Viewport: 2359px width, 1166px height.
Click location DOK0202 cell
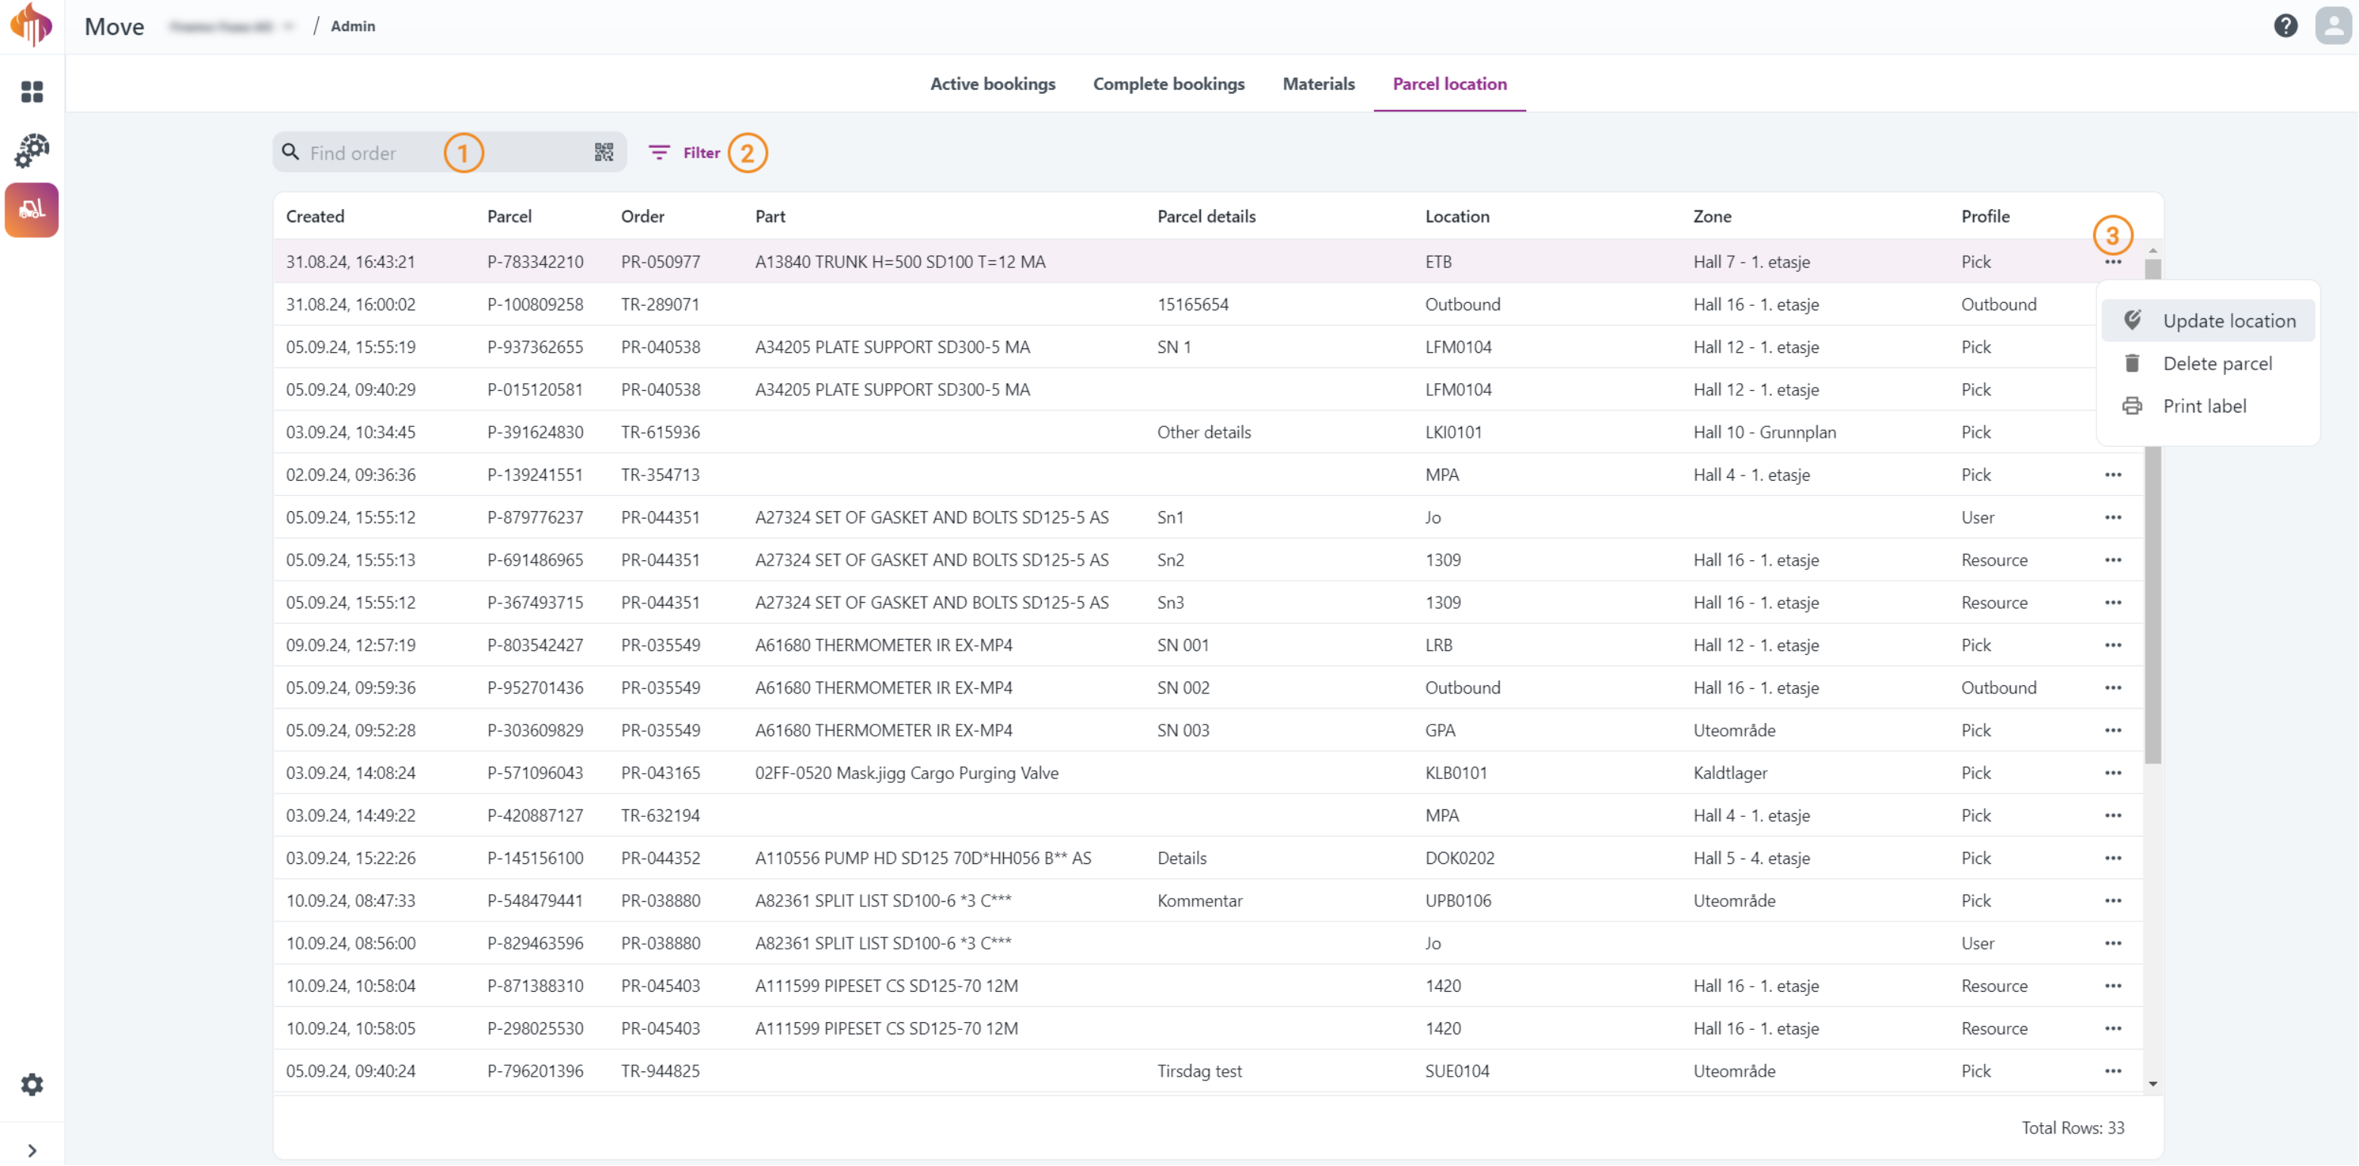[x=1459, y=859]
